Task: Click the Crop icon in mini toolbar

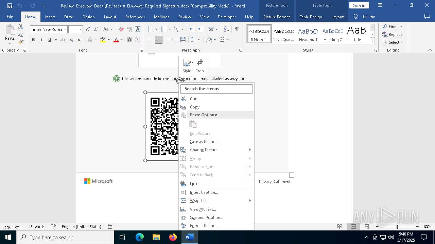Action: [199, 66]
